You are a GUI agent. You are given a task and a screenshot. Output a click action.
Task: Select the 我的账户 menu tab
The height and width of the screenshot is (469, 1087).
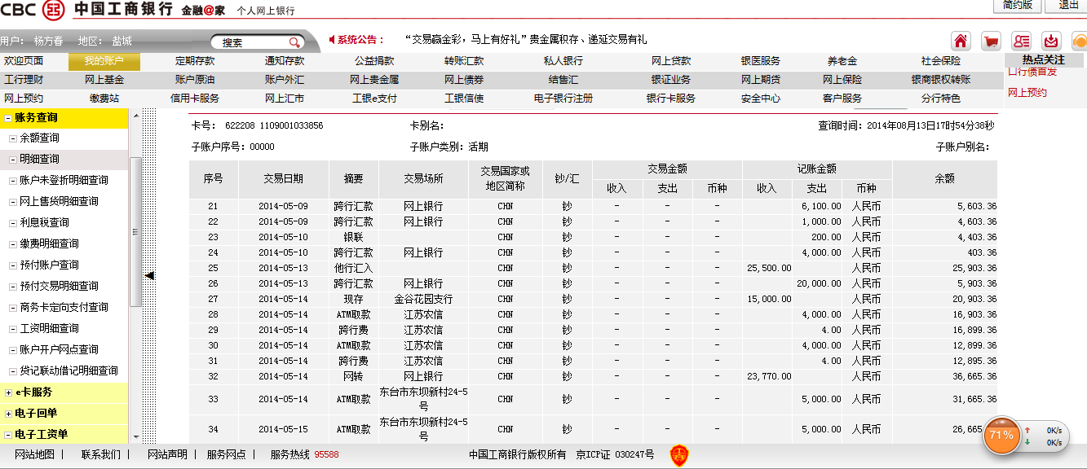point(104,61)
